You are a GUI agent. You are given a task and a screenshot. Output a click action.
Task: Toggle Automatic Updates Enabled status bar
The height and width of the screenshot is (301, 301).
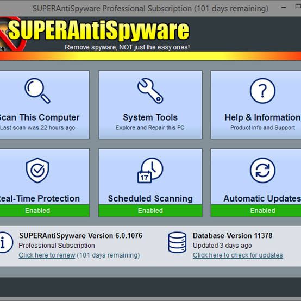pyautogui.click(x=256, y=211)
